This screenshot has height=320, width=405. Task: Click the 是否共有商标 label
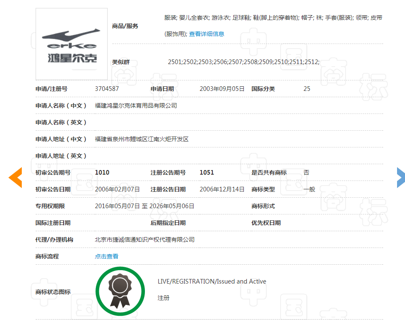click(269, 172)
